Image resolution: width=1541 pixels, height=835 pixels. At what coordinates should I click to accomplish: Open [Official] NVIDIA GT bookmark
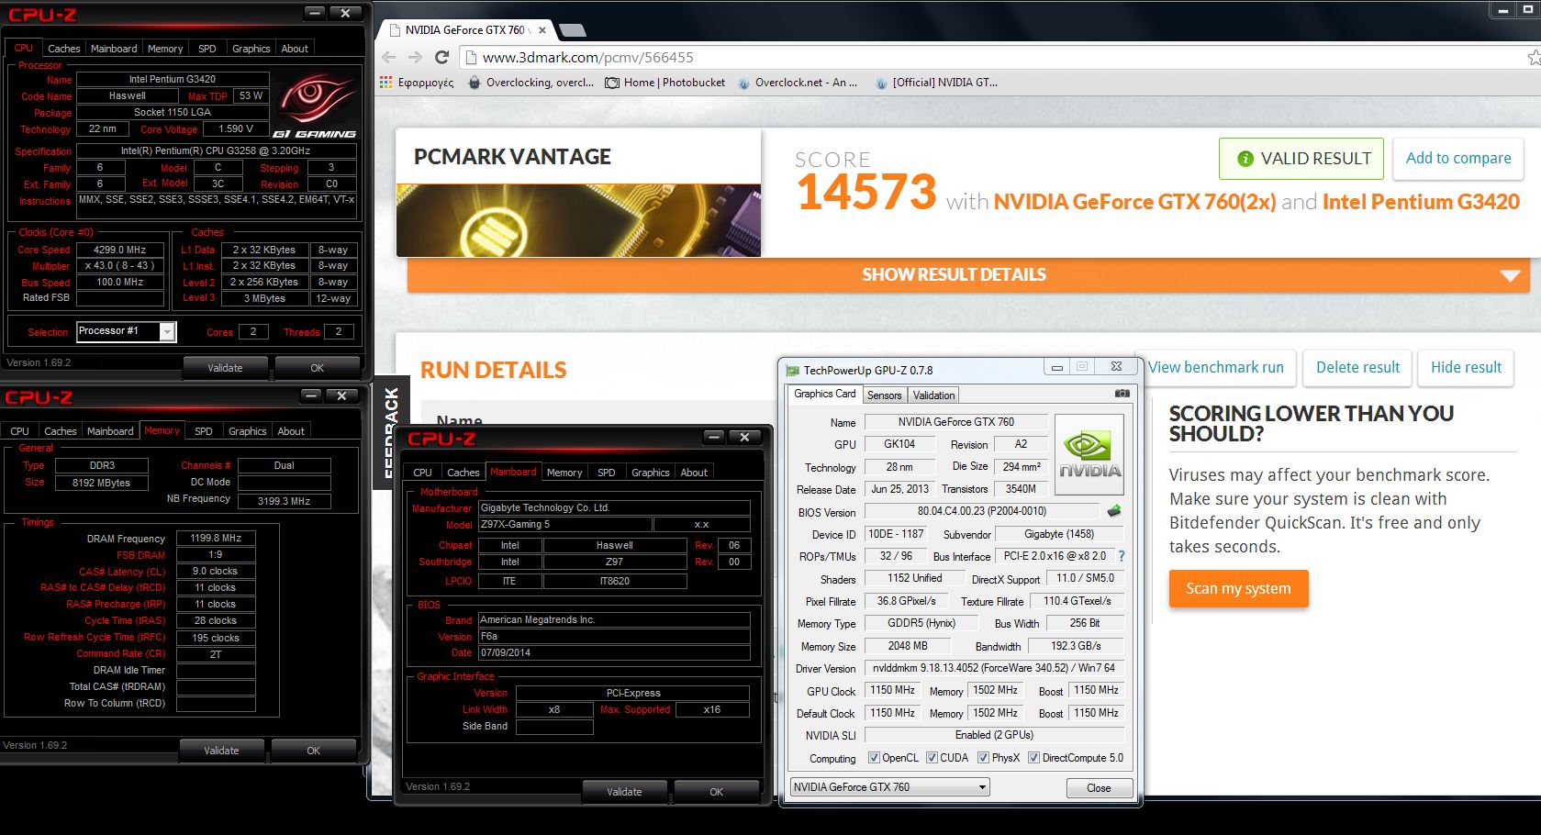936,83
